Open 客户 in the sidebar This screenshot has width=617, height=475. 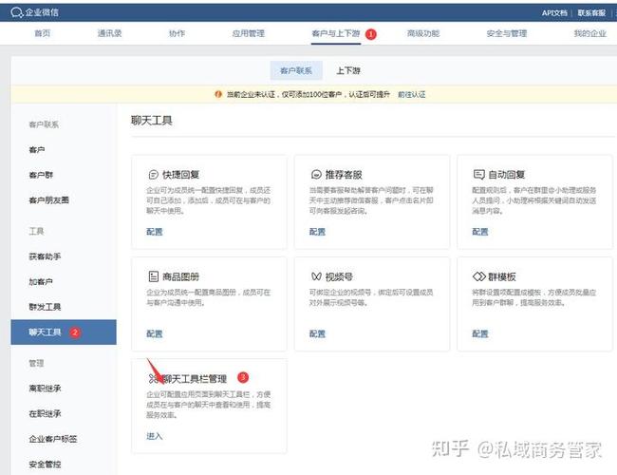[37, 150]
